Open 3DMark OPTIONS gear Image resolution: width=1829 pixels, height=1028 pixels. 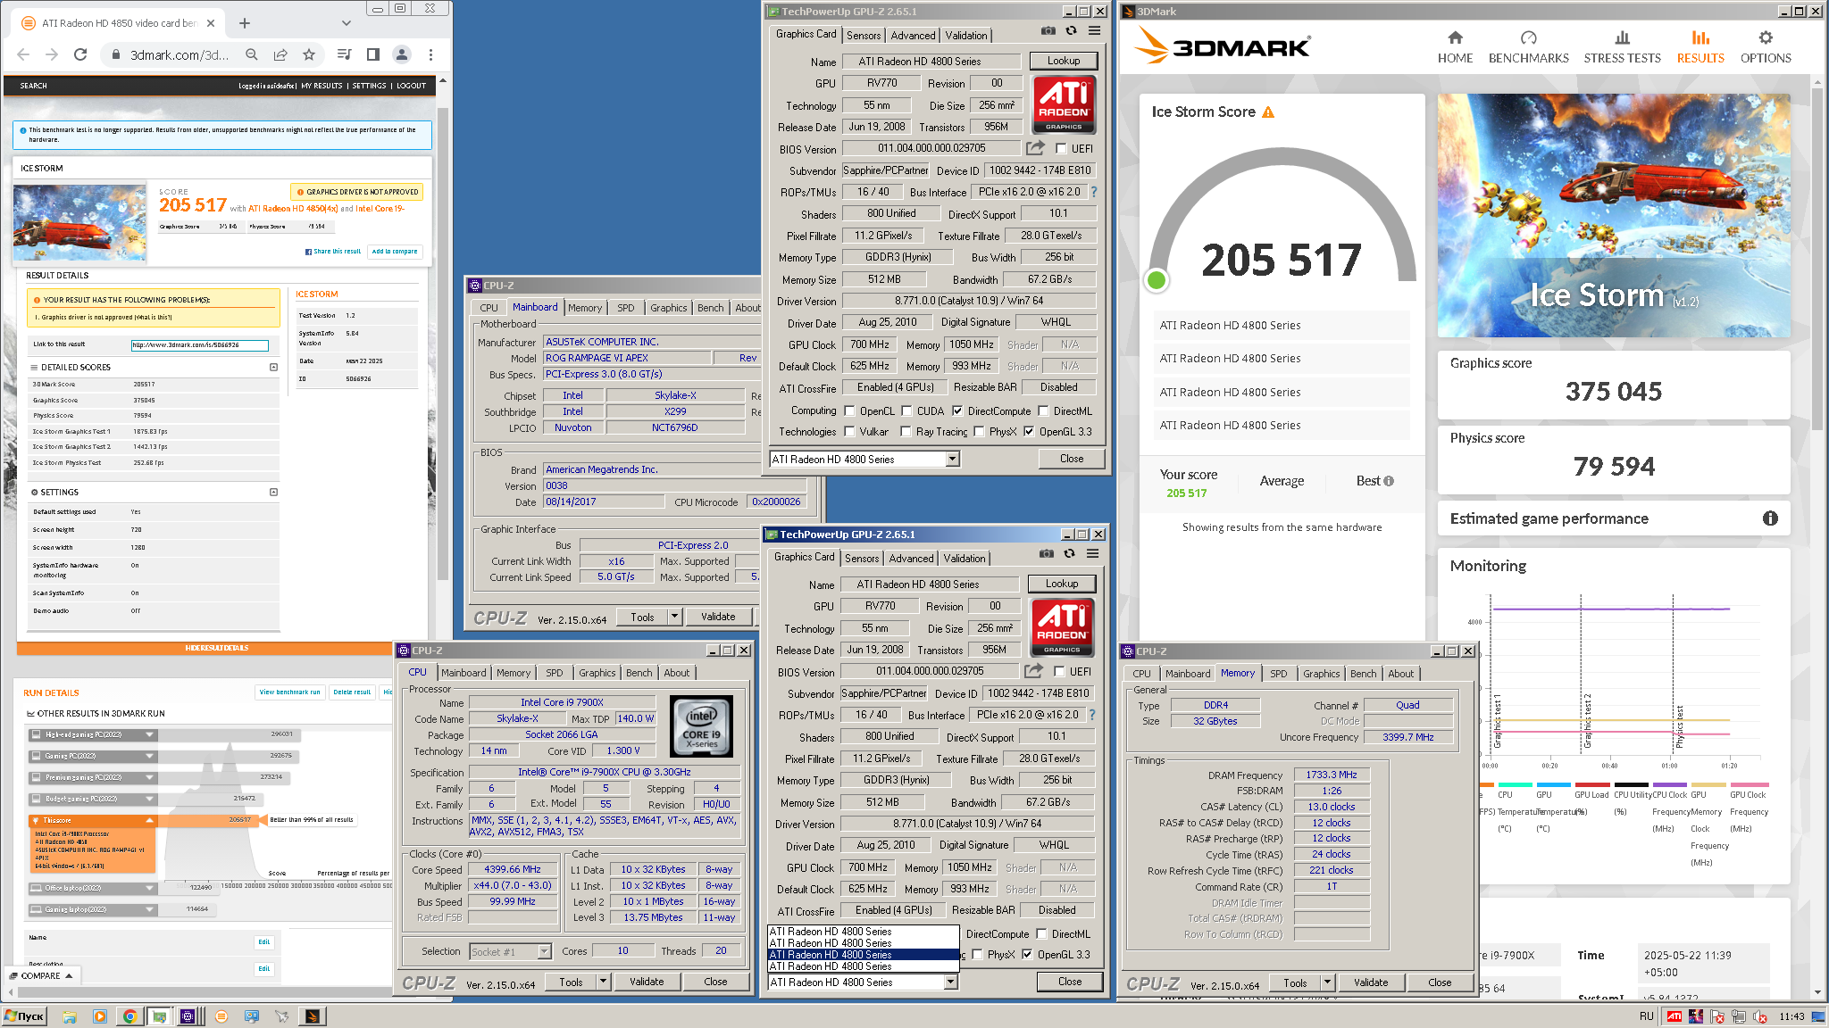tap(1766, 46)
